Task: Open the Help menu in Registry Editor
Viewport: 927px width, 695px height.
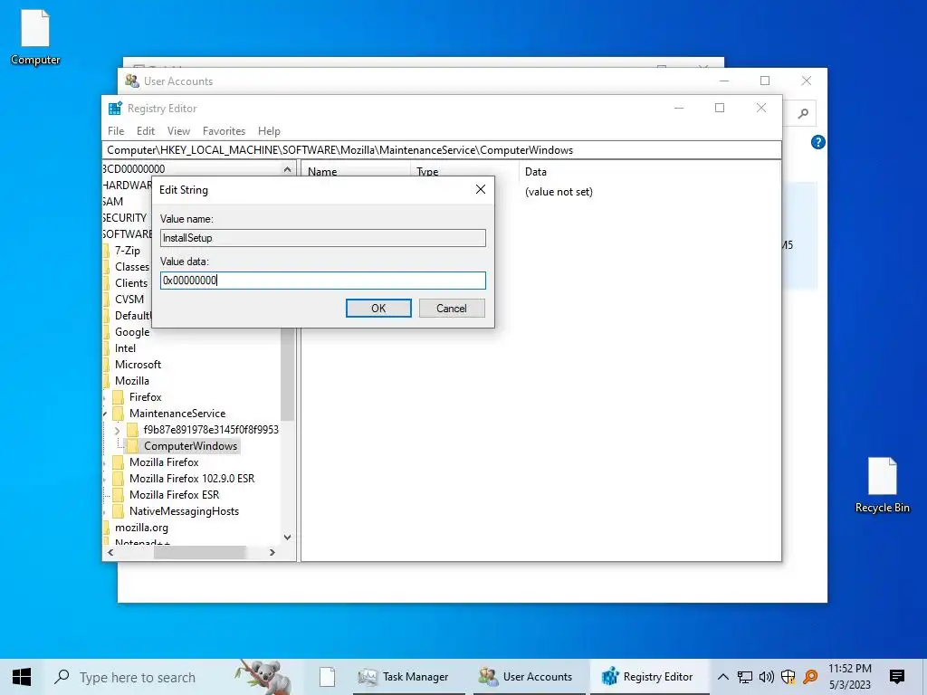Action: click(x=269, y=131)
